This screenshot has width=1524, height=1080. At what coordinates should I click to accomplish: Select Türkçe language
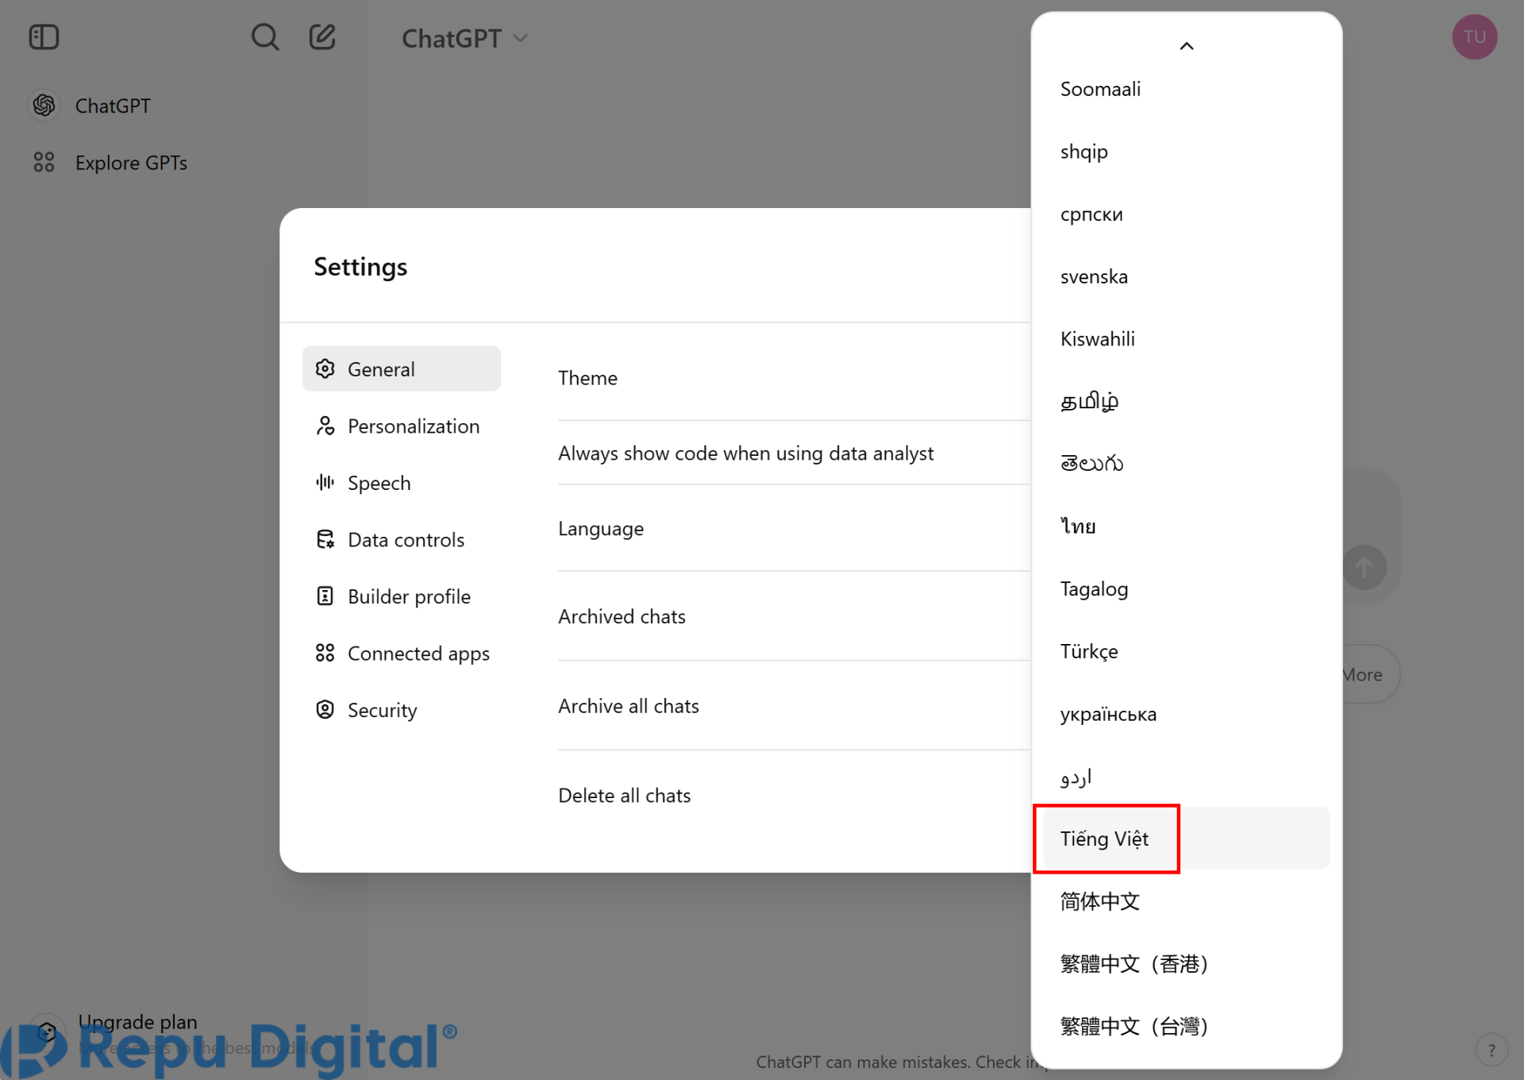tap(1187, 651)
